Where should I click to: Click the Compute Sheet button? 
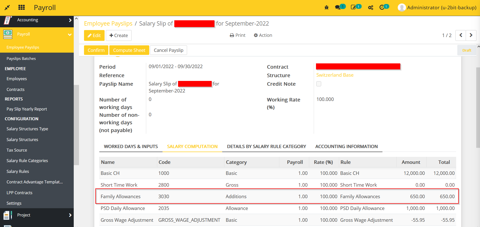coord(129,50)
